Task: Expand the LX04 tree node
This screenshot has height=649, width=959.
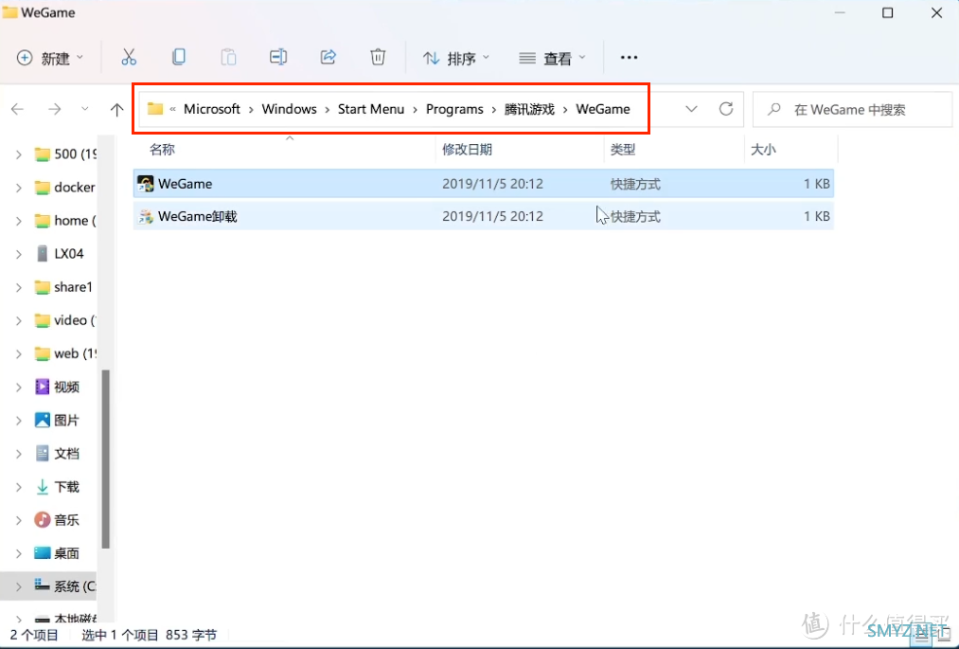Action: [19, 254]
